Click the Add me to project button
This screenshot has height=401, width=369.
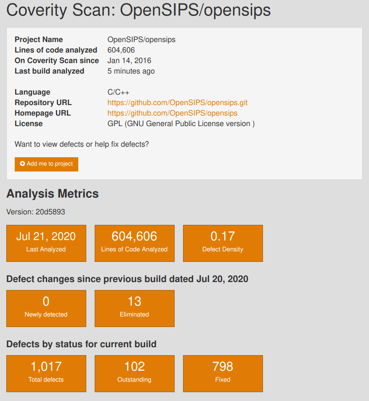[46, 164]
